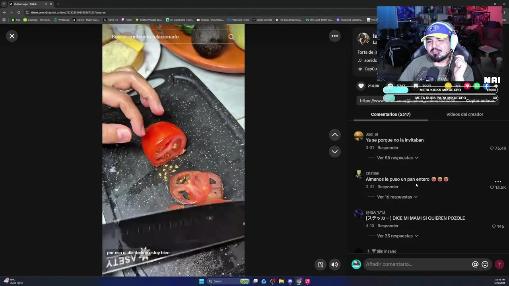Click the browser address bar URL

[68, 12]
